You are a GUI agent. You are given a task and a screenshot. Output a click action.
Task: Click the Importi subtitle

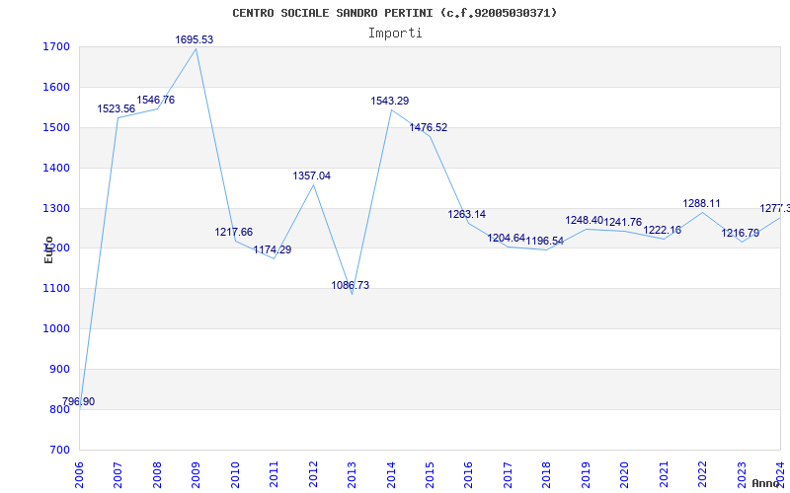pos(395,34)
